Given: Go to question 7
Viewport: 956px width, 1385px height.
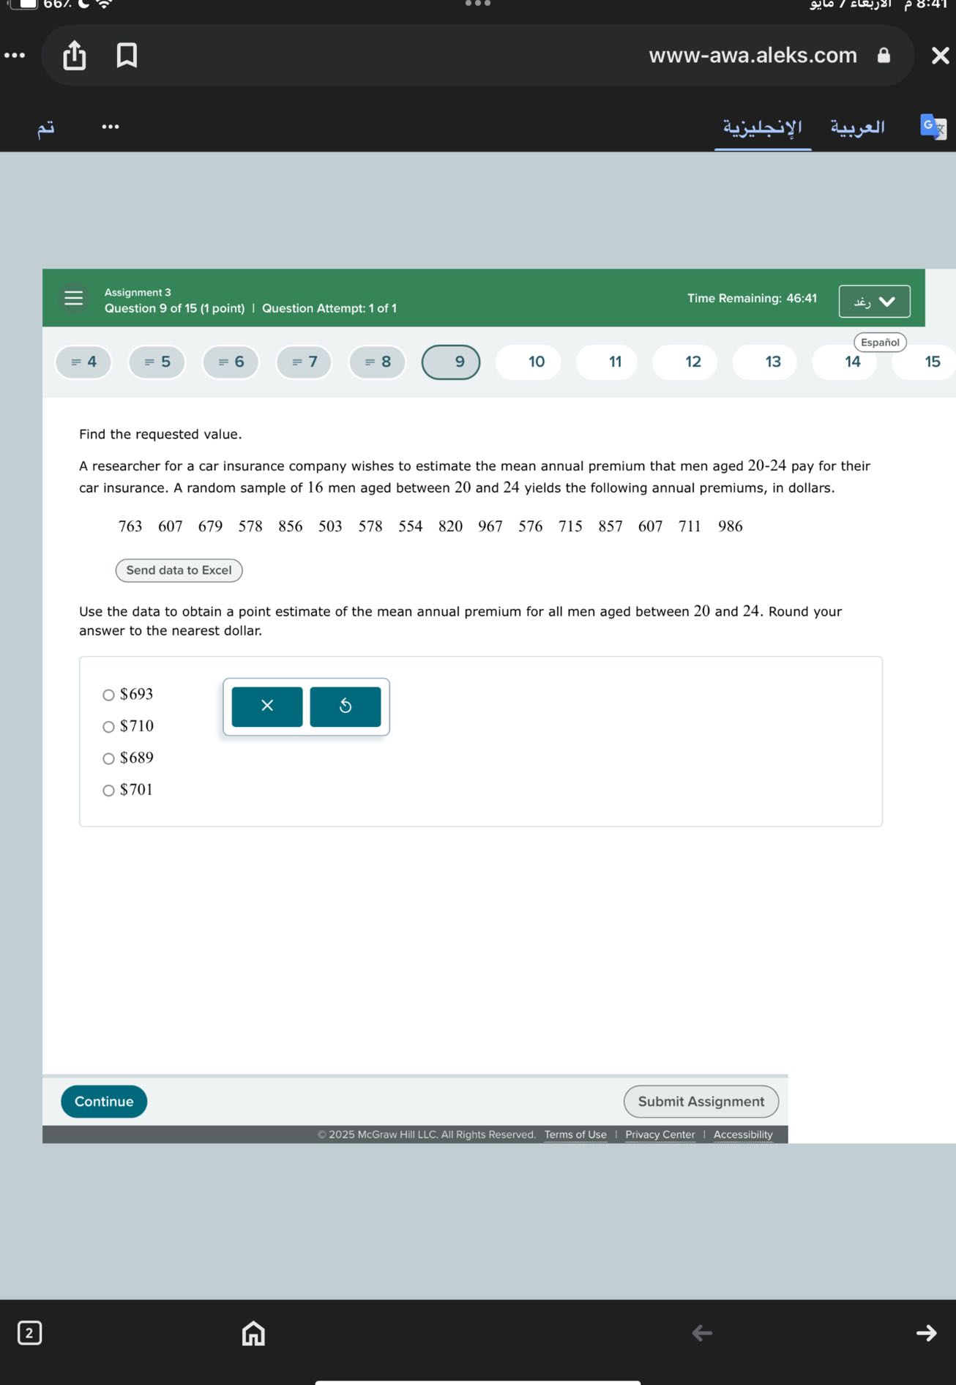Looking at the screenshot, I should coord(304,362).
